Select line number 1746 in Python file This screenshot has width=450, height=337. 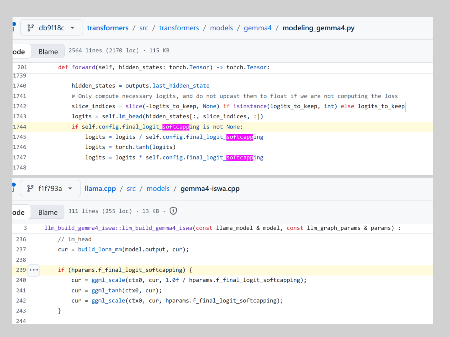point(20,147)
